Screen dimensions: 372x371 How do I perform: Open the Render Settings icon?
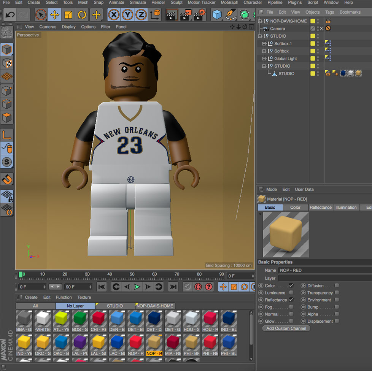coord(200,14)
